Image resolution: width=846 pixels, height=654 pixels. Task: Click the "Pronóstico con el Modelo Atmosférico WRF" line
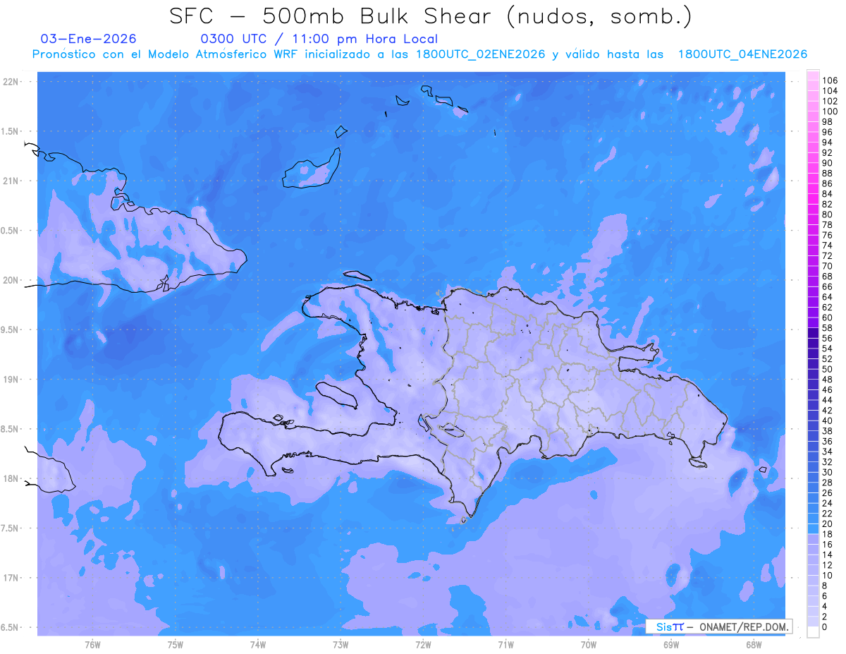point(419,54)
